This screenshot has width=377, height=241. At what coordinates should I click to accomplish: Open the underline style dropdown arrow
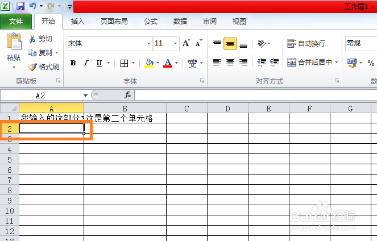click(109, 63)
